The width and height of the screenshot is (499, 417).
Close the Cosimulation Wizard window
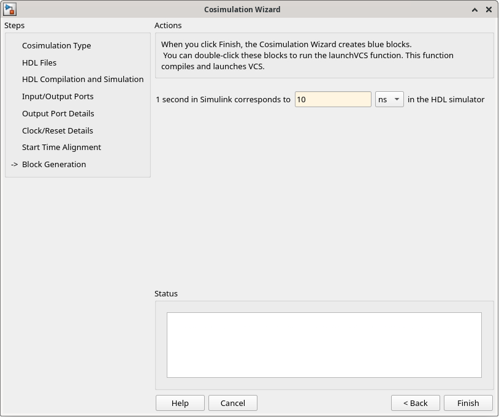(489, 10)
